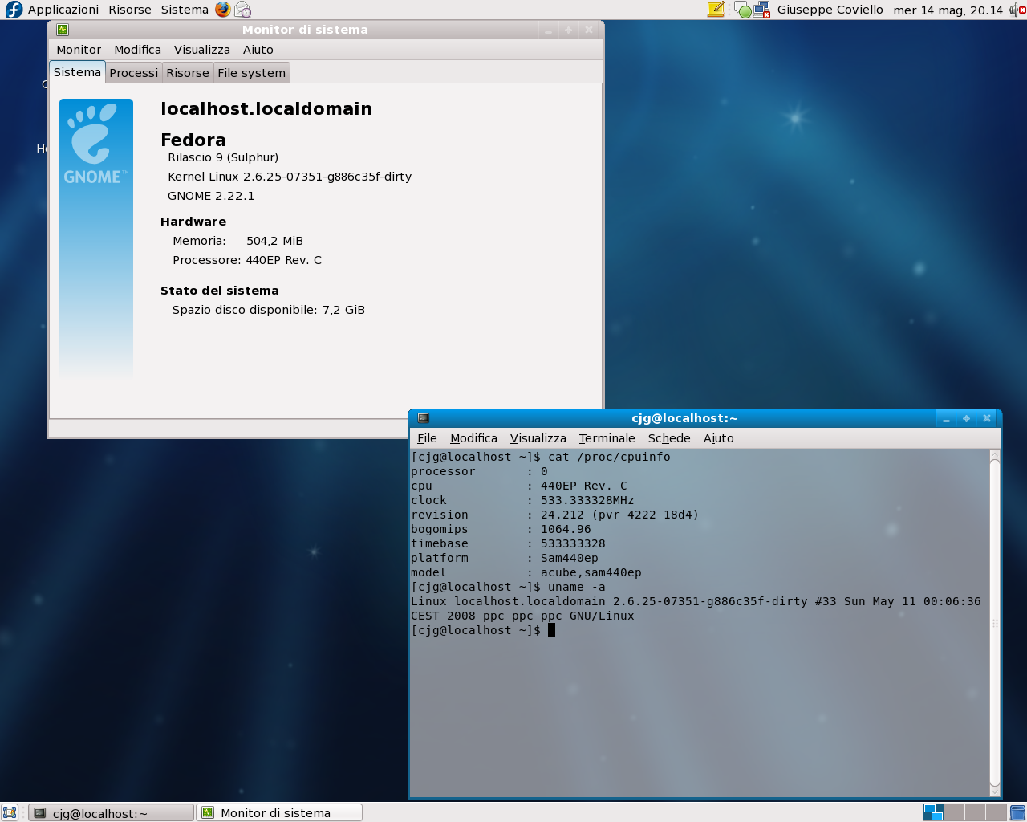Click the bogomips 1064.96 terminal line

[x=501, y=529]
